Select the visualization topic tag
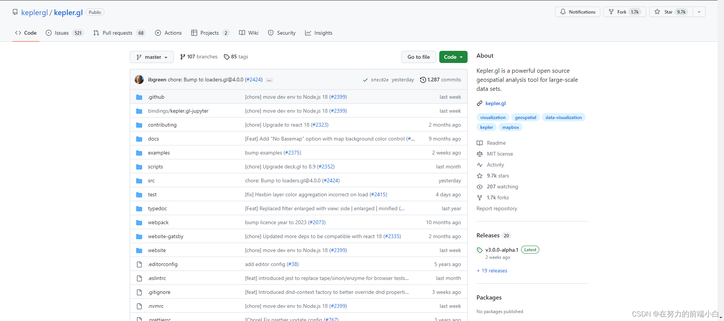Screen dimensions: 724x321 tap(493, 118)
